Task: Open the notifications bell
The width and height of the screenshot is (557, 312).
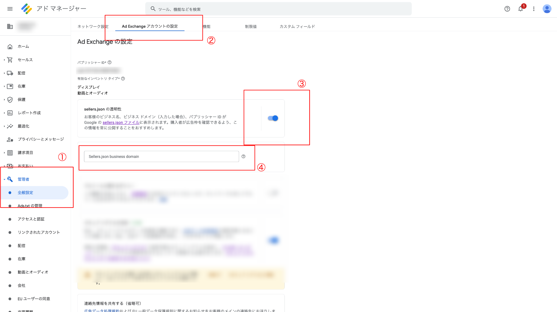Action: point(520,9)
